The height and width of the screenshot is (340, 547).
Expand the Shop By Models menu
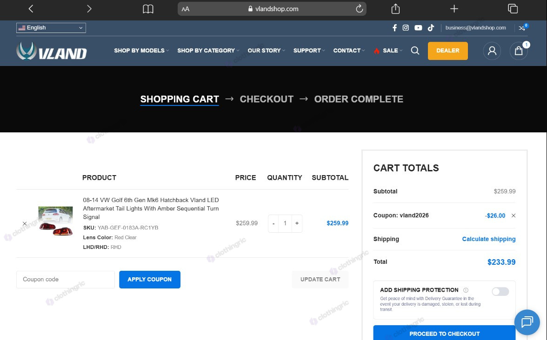(x=141, y=51)
